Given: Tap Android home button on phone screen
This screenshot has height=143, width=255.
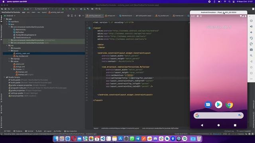Looking at the screenshot, I should click(x=219, y=125).
